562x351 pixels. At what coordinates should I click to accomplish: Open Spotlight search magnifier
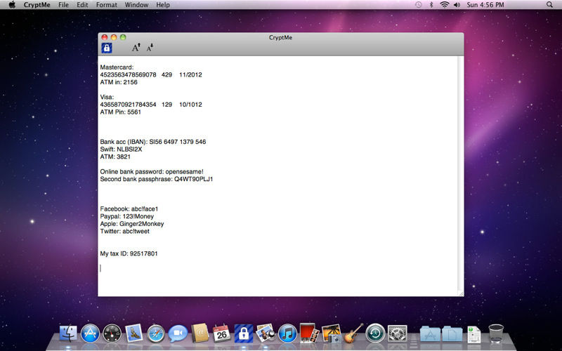[x=549, y=5]
